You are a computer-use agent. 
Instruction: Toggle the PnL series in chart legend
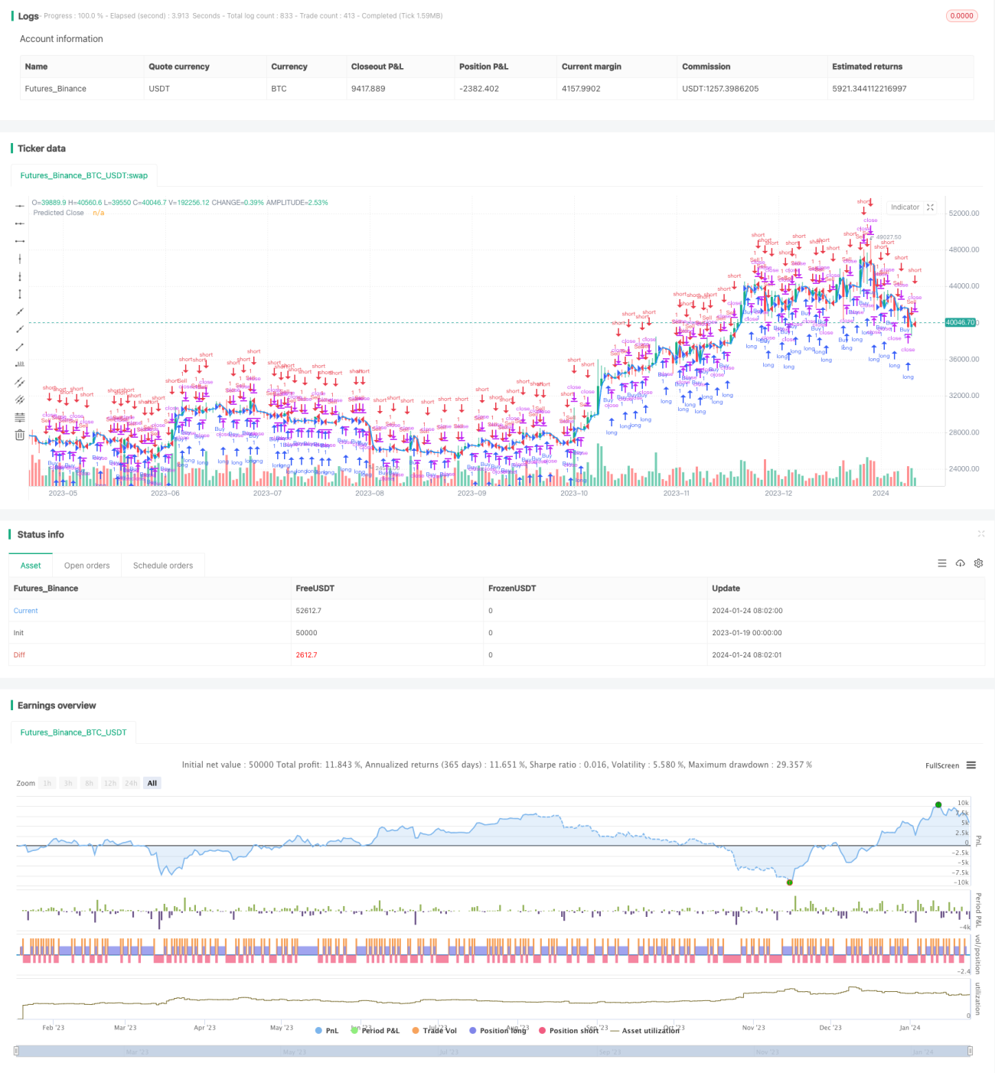coord(327,1031)
